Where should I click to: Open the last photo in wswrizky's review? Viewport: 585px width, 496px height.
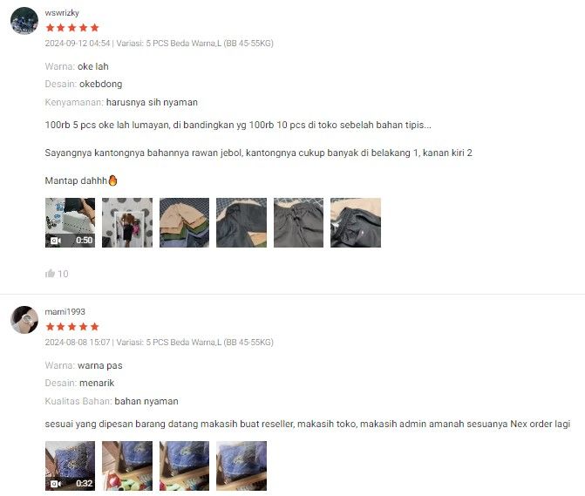(x=356, y=222)
